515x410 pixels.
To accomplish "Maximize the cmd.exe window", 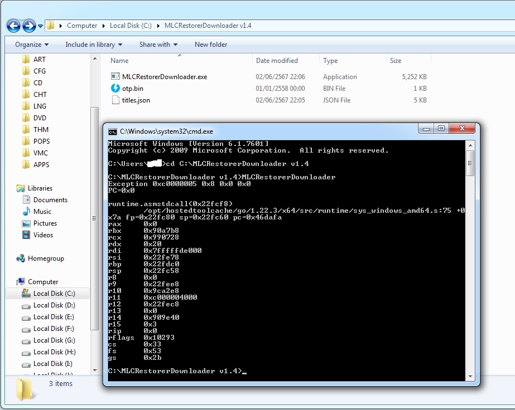I will (x=441, y=129).
